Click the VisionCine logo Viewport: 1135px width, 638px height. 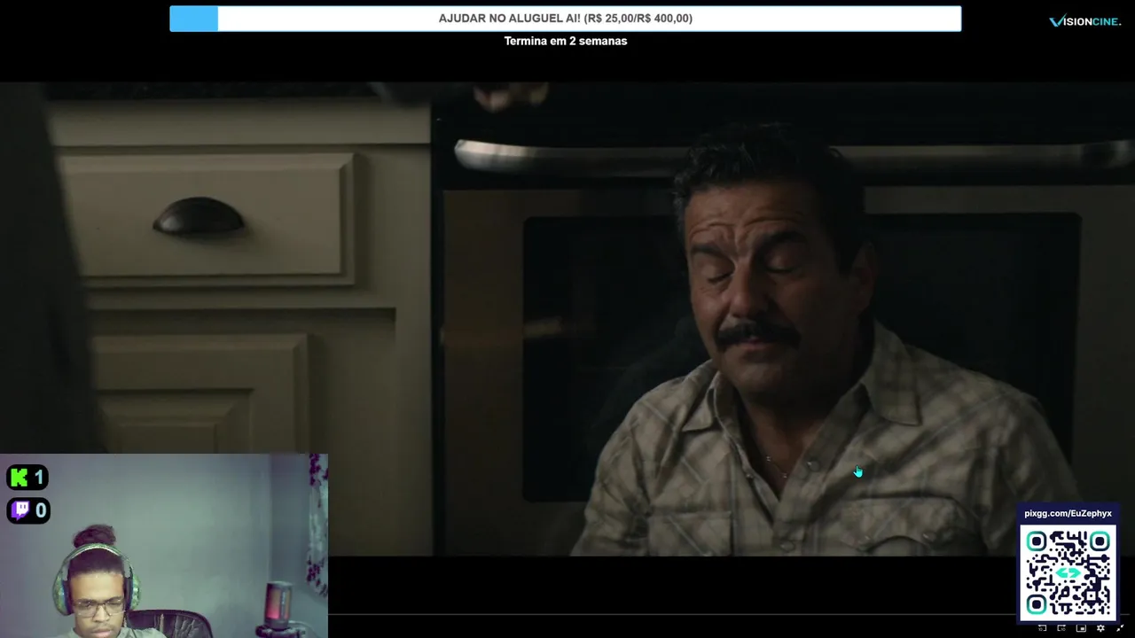pos(1084,21)
